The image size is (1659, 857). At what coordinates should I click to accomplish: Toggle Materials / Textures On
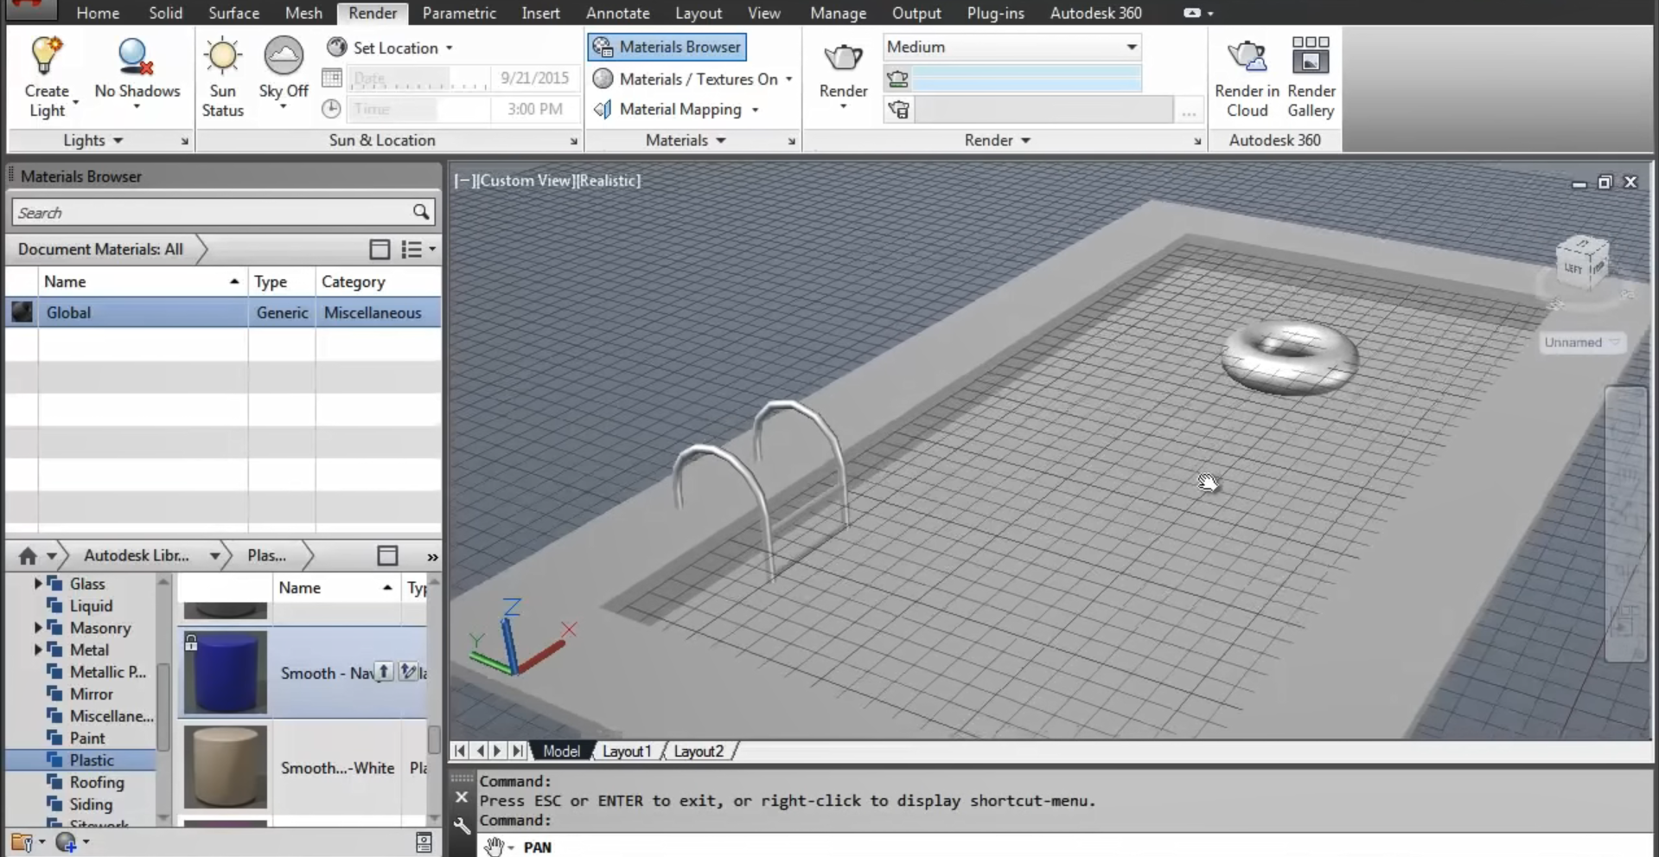pos(692,79)
